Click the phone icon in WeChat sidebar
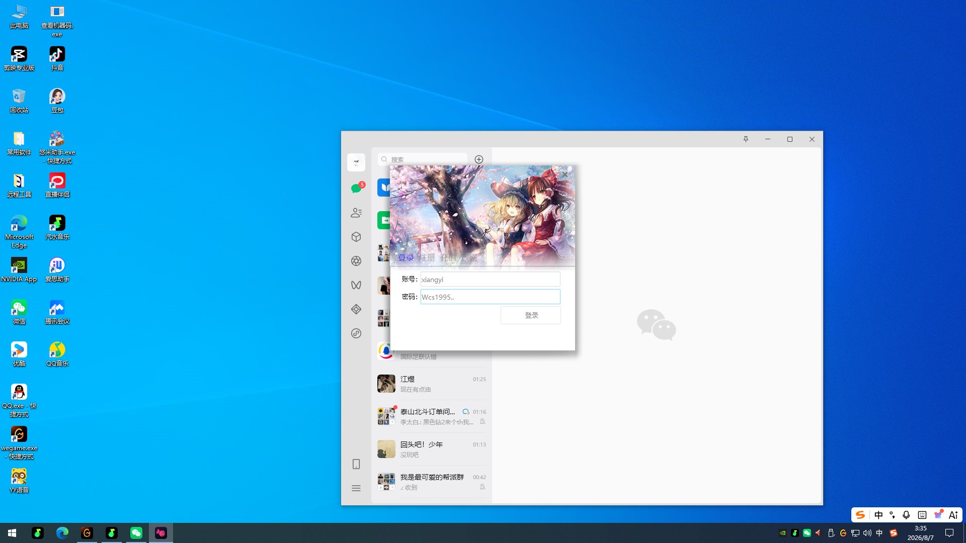The height and width of the screenshot is (543, 966). click(356, 464)
